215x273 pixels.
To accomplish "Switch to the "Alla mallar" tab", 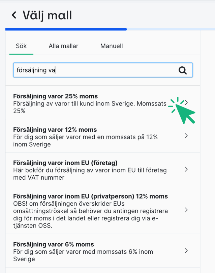I will [63, 46].
